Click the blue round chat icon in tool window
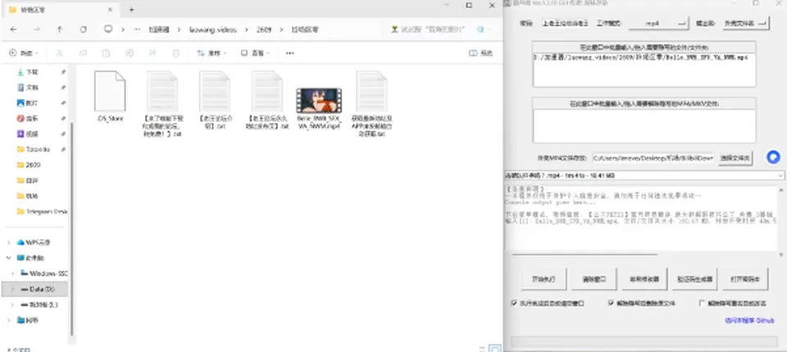787x352 pixels. point(773,157)
